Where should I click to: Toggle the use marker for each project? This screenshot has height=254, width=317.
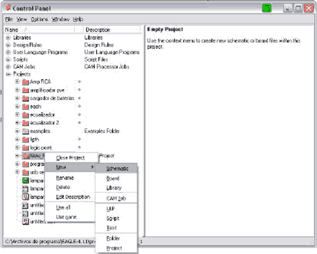click(x=79, y=106)
